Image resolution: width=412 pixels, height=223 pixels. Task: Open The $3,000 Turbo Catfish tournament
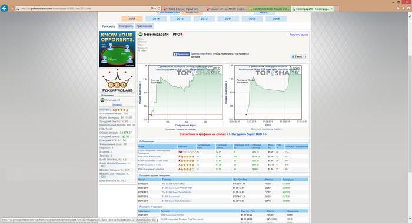[x=173, y=184]
